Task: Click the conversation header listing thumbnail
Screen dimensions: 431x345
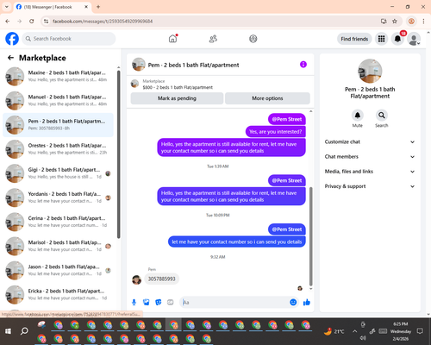Action: coord(139,65)
